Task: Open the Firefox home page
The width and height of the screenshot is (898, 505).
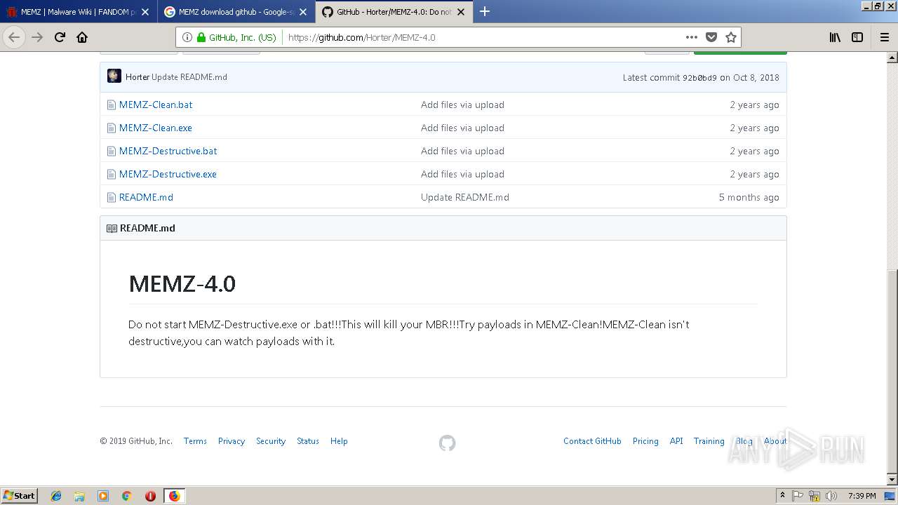Action: pyautogui.click(x=82, y=37)
